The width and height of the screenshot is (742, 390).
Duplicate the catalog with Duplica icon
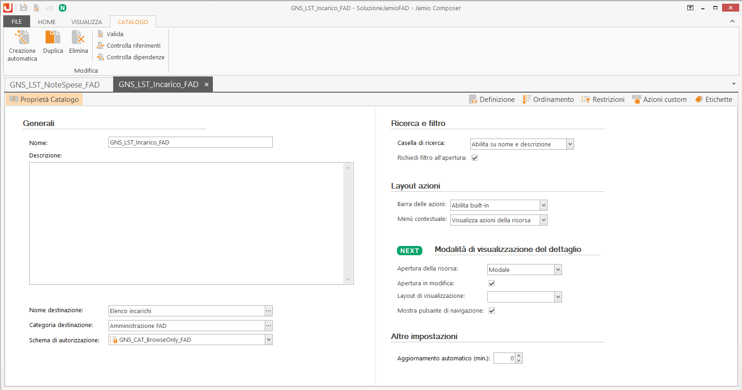pos(53,38)
